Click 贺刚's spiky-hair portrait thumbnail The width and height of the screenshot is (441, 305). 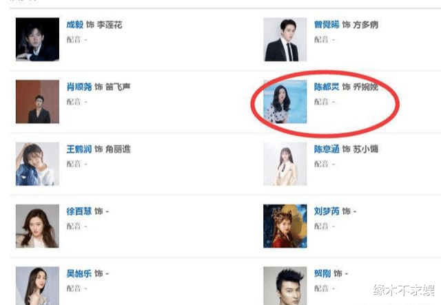[x=285, y=286]
